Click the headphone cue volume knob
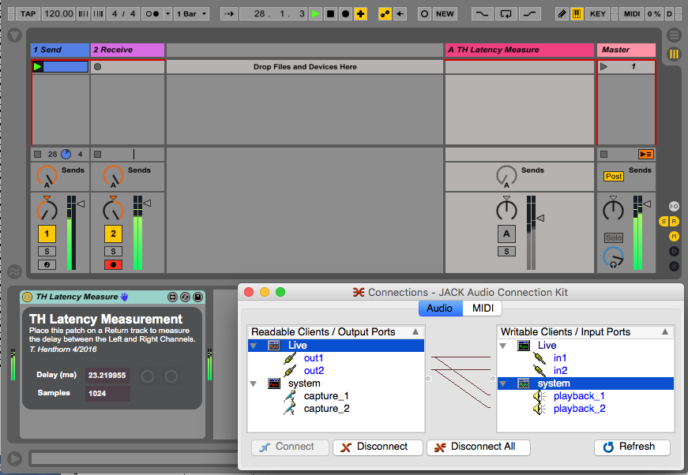 (x=613, y=257)
